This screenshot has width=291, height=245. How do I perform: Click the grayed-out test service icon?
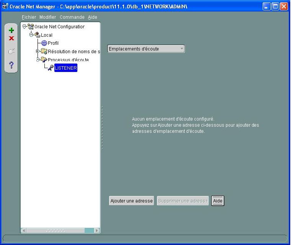pos(11,51)
